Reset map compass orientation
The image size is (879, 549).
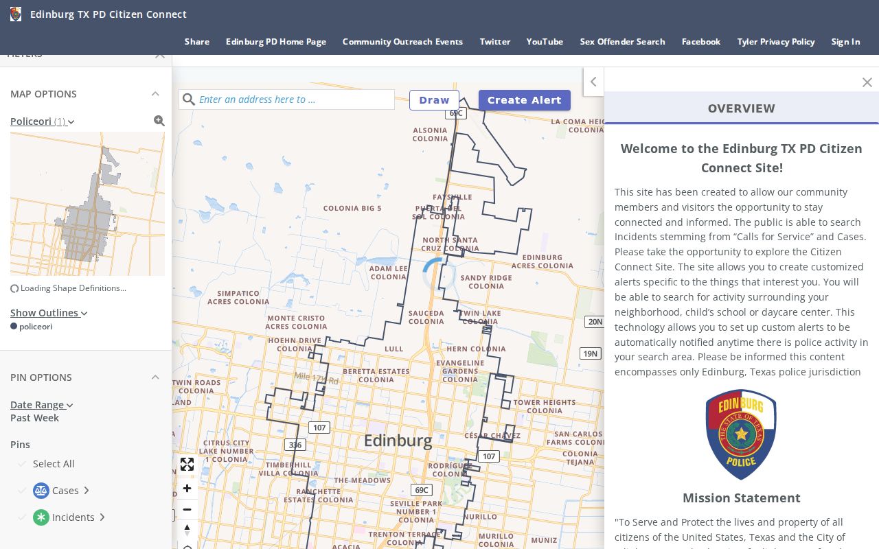click(x=187, y=529)
